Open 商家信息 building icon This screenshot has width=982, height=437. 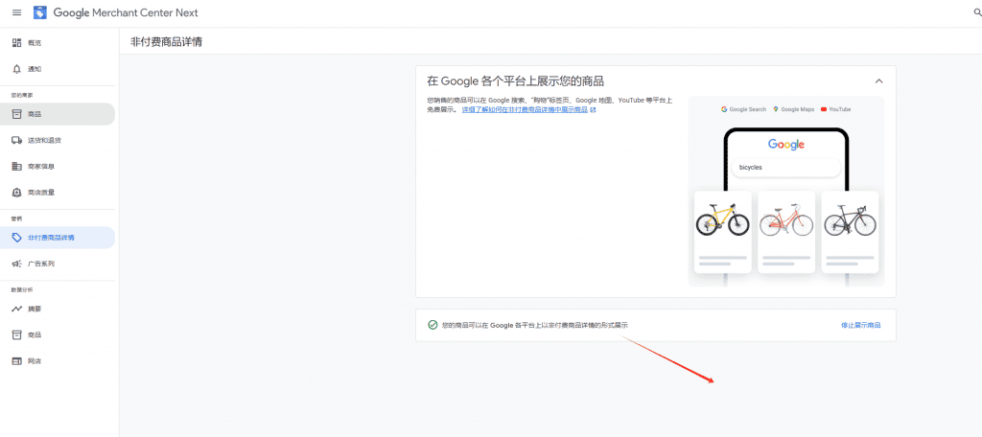click(x=17, y=167)
